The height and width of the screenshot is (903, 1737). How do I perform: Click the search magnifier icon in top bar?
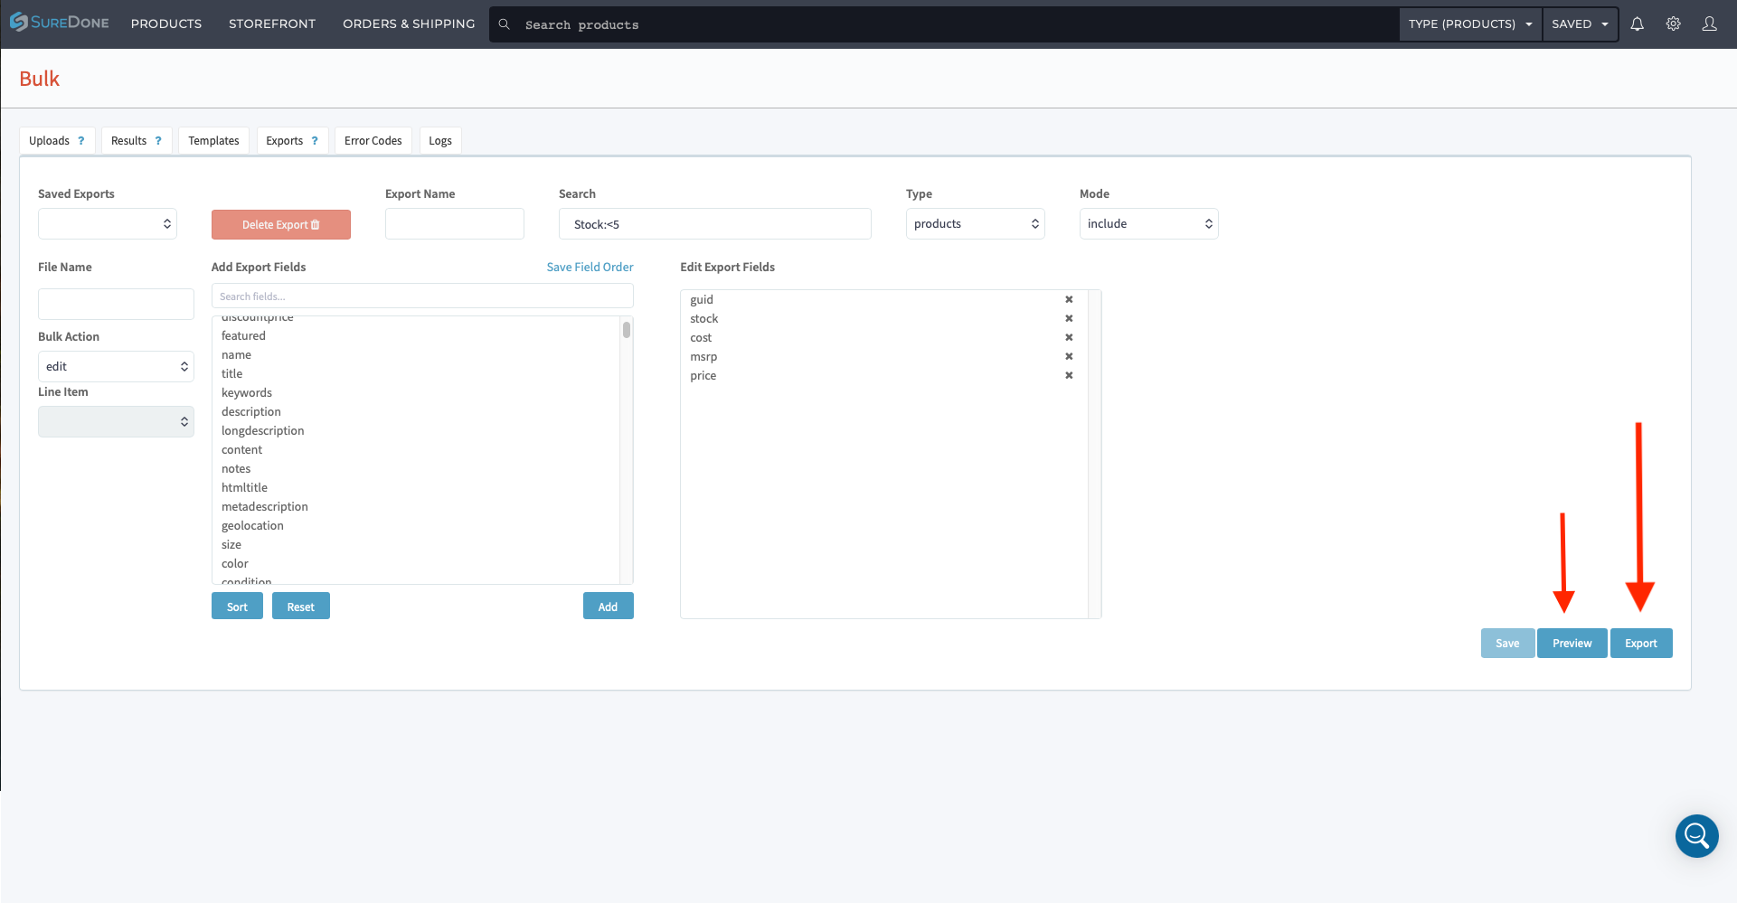(505, 24)
